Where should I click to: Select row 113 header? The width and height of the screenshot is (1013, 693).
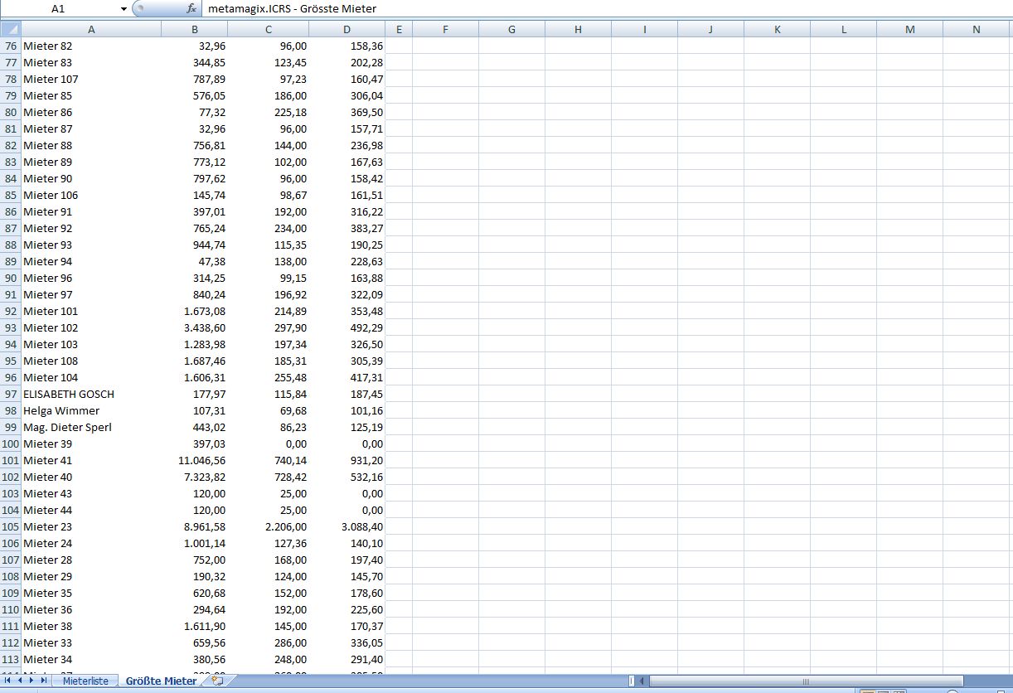click(x=10, y=659)
